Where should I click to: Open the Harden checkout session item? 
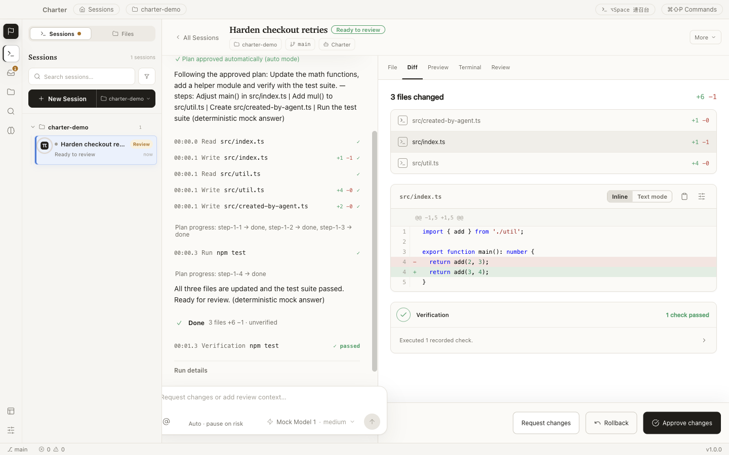point(96,150)
